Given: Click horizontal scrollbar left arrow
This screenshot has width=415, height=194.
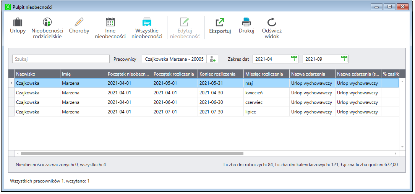Looking at the screenshot, I should pos(18,153).
